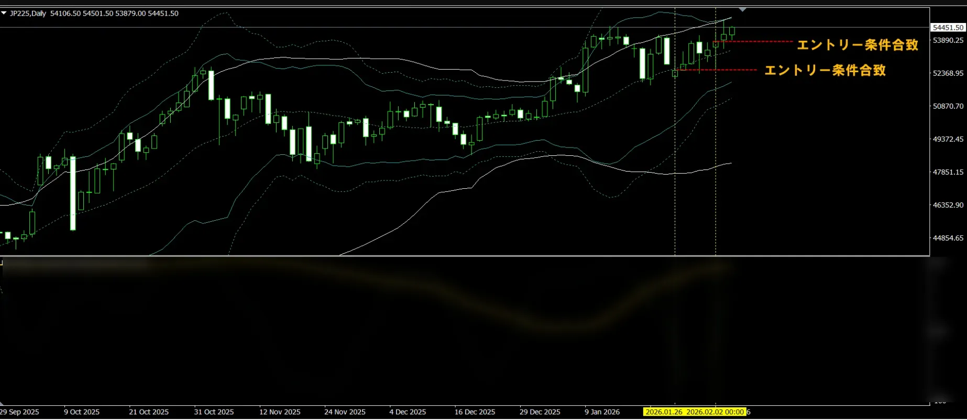Click the tall white candle after 9 Oct 2025
This screenshot has width=967, height=420.
pos(73,193)
